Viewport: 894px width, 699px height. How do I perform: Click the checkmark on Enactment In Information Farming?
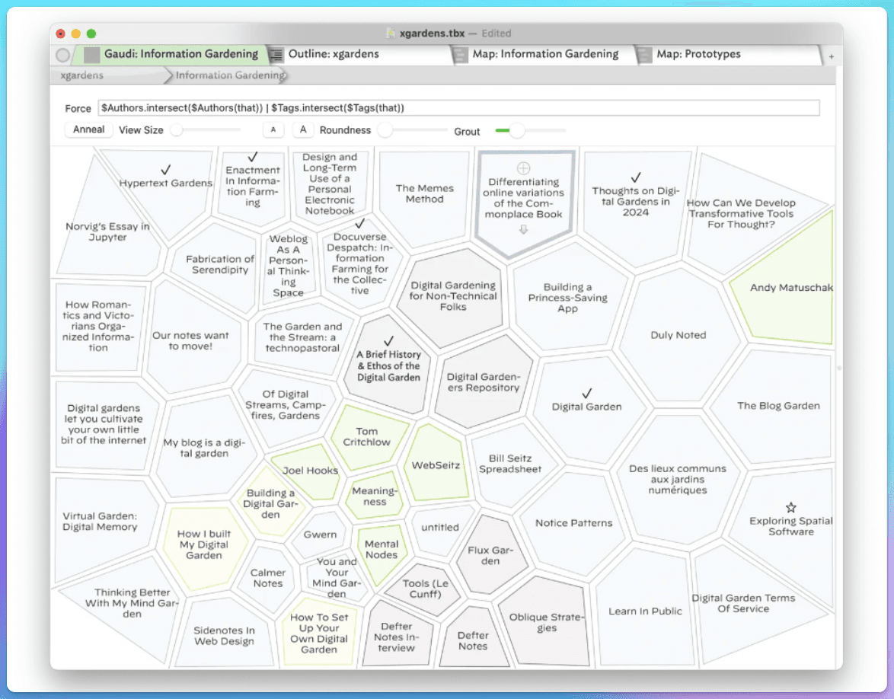(253, 157)
